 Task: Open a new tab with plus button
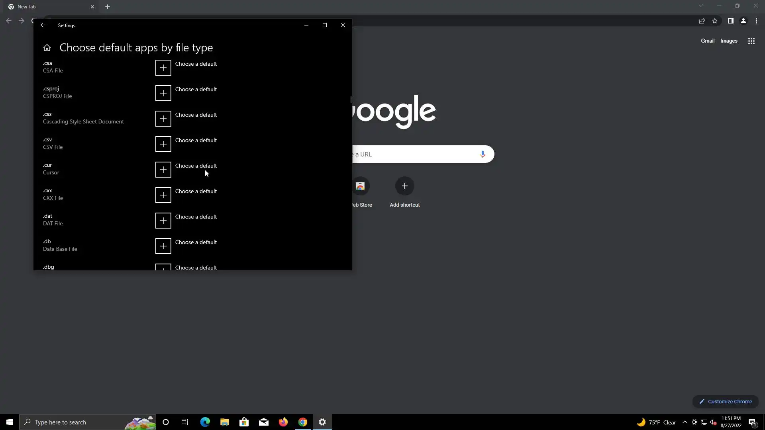[108, 7]
